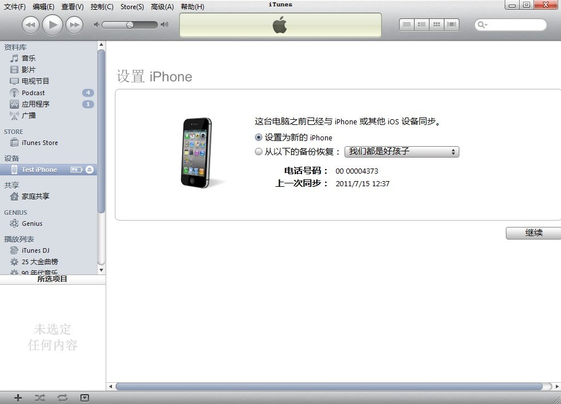Image resolution: width=561 pixels, height=404 pixels.
Task: Toggle repeat with the loop icon
Action: [62, 398]
